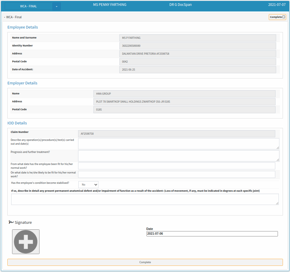Click the operations/procedures description text area
The width and height of the screenshot is (290, 272).
tap(179, 144)
